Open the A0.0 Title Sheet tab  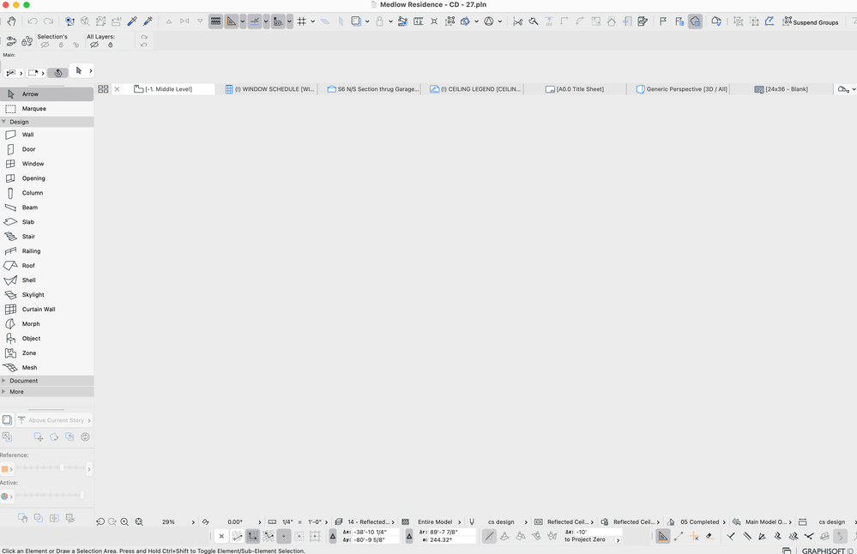tap(576, 88)
